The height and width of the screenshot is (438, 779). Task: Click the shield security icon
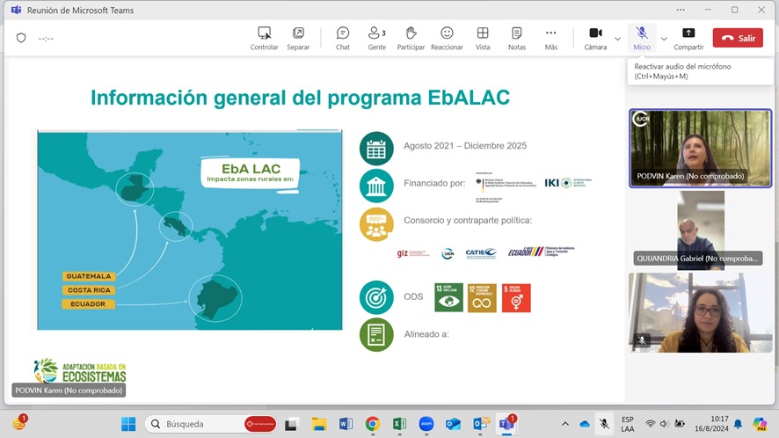point(21,38)
